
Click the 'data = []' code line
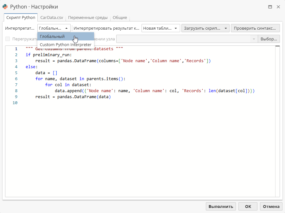coord(46,73)
